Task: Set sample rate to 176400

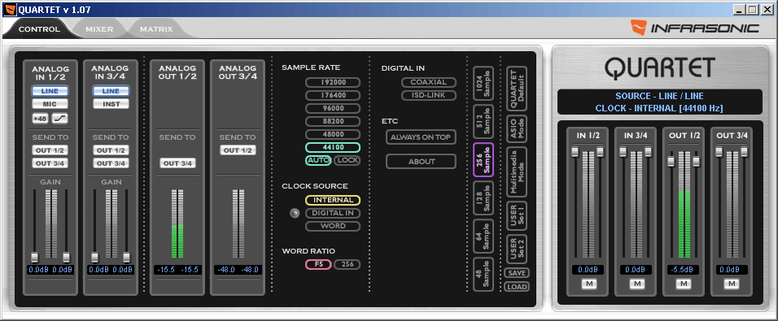Action: pos(332,95)
